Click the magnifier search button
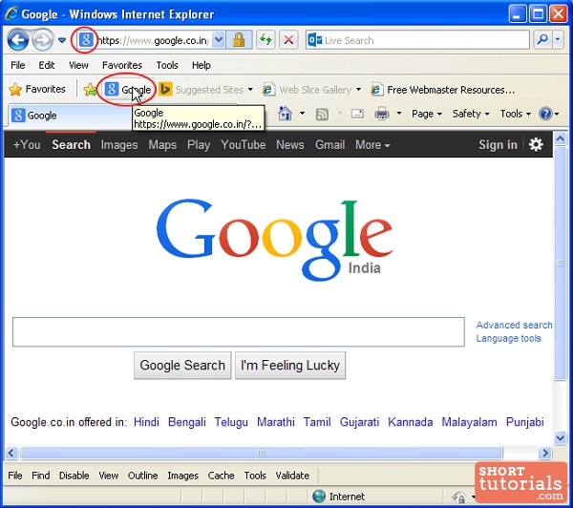This screenshot has width=573, height=508. 542,40
